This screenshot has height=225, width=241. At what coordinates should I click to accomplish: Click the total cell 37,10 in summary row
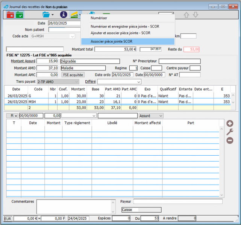[x=113, y=108]
